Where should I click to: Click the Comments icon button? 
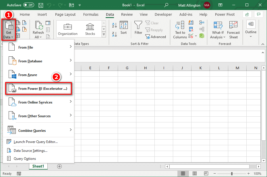pos(258,15)
